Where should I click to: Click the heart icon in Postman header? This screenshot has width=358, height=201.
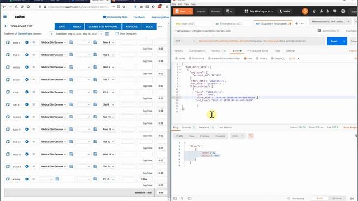point(335,11)
